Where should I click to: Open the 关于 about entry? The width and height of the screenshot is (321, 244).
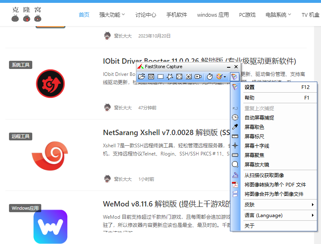(x=274, y=226)
